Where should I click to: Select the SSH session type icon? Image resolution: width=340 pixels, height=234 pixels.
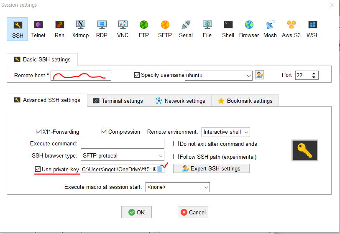17,29
